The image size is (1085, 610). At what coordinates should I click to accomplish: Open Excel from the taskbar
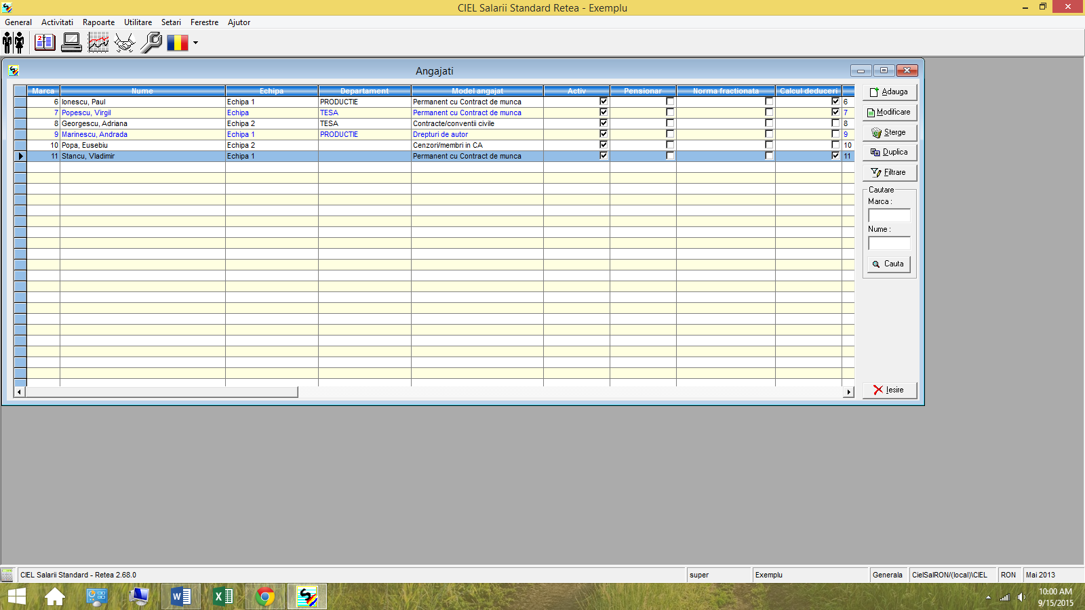pyautogui.click(x=223, y=596)
